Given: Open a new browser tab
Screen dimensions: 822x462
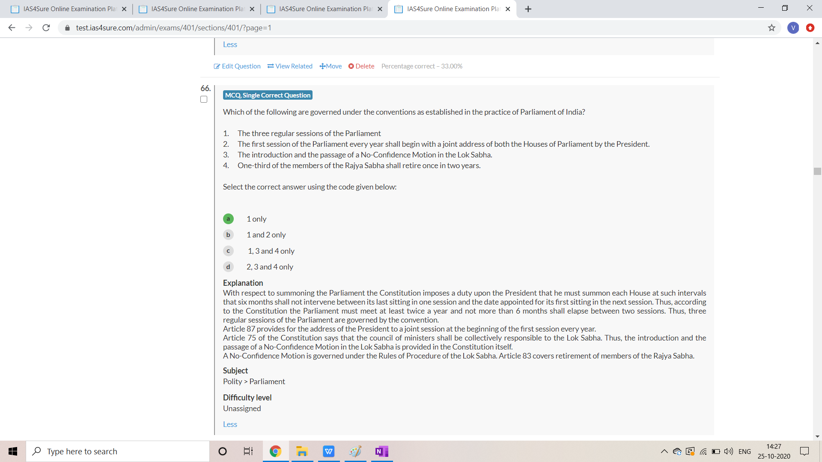Looking at the screenshot, I should coord(528,9).
